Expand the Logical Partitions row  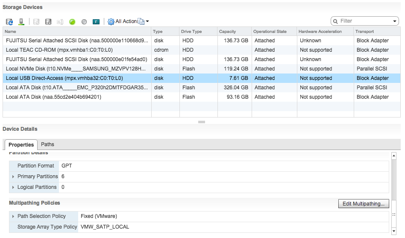click(x=13, y=187)
